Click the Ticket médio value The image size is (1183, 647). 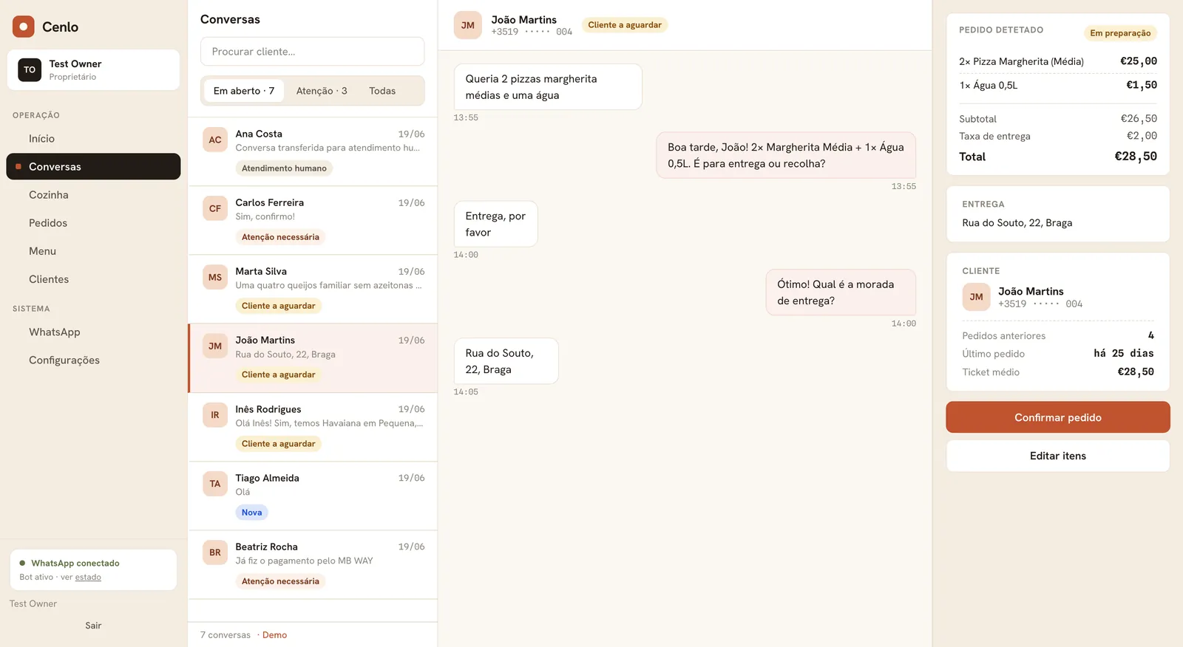(1136, 372)
